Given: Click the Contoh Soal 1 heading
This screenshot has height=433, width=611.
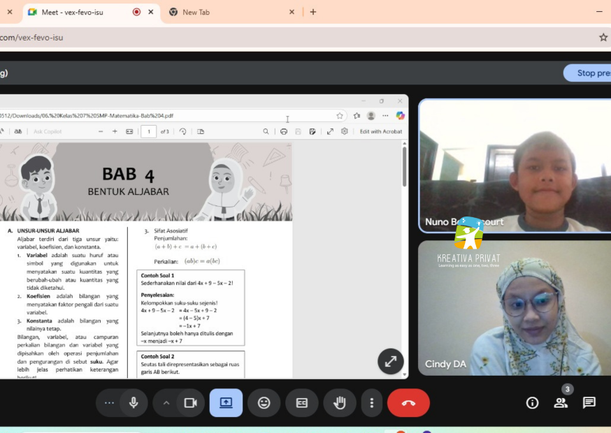Looking at the screenshot, I should [157, 275].
